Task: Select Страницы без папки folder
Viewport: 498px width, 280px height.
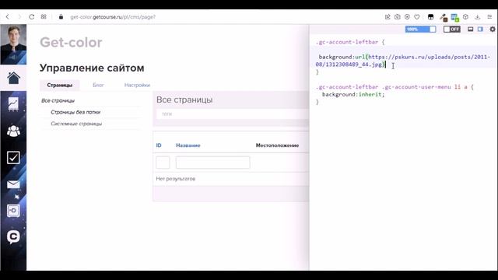Action: click(75, 112)
